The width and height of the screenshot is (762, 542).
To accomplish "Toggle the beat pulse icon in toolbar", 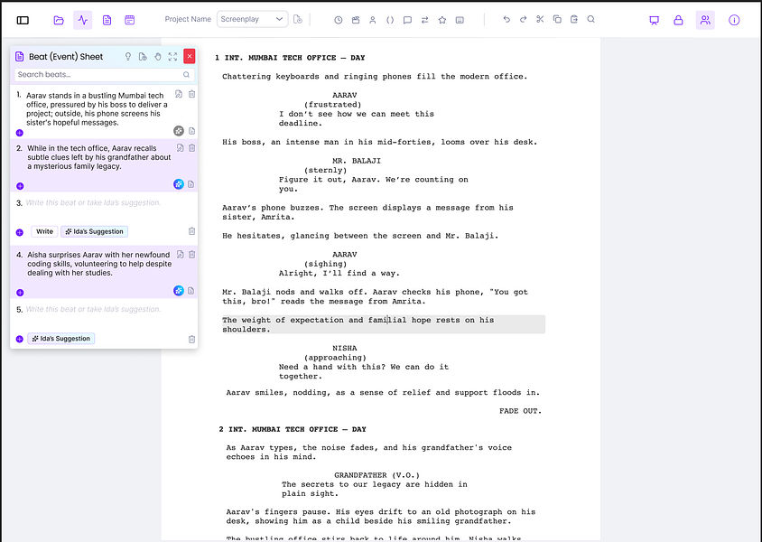I will tap(83, 20).
